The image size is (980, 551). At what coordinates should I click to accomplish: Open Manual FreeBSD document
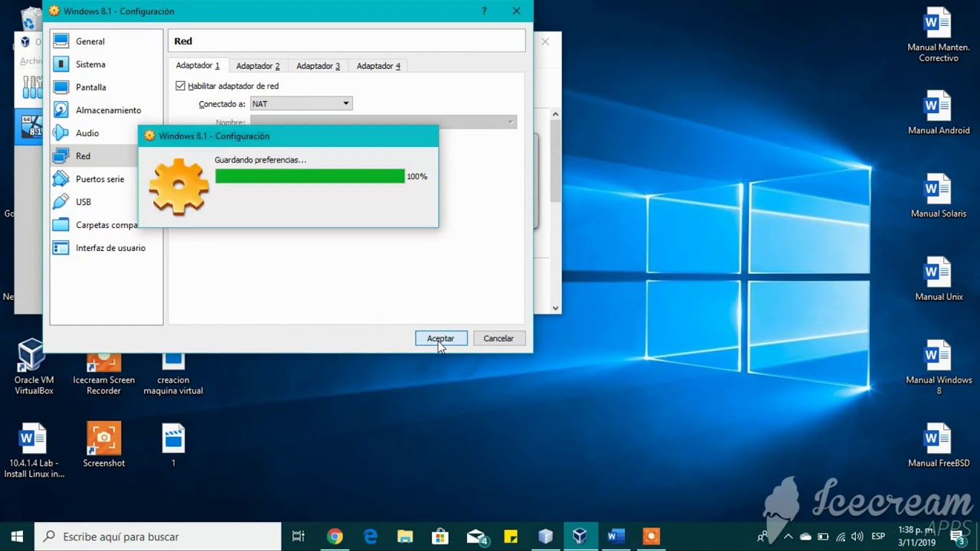(939, 445)
